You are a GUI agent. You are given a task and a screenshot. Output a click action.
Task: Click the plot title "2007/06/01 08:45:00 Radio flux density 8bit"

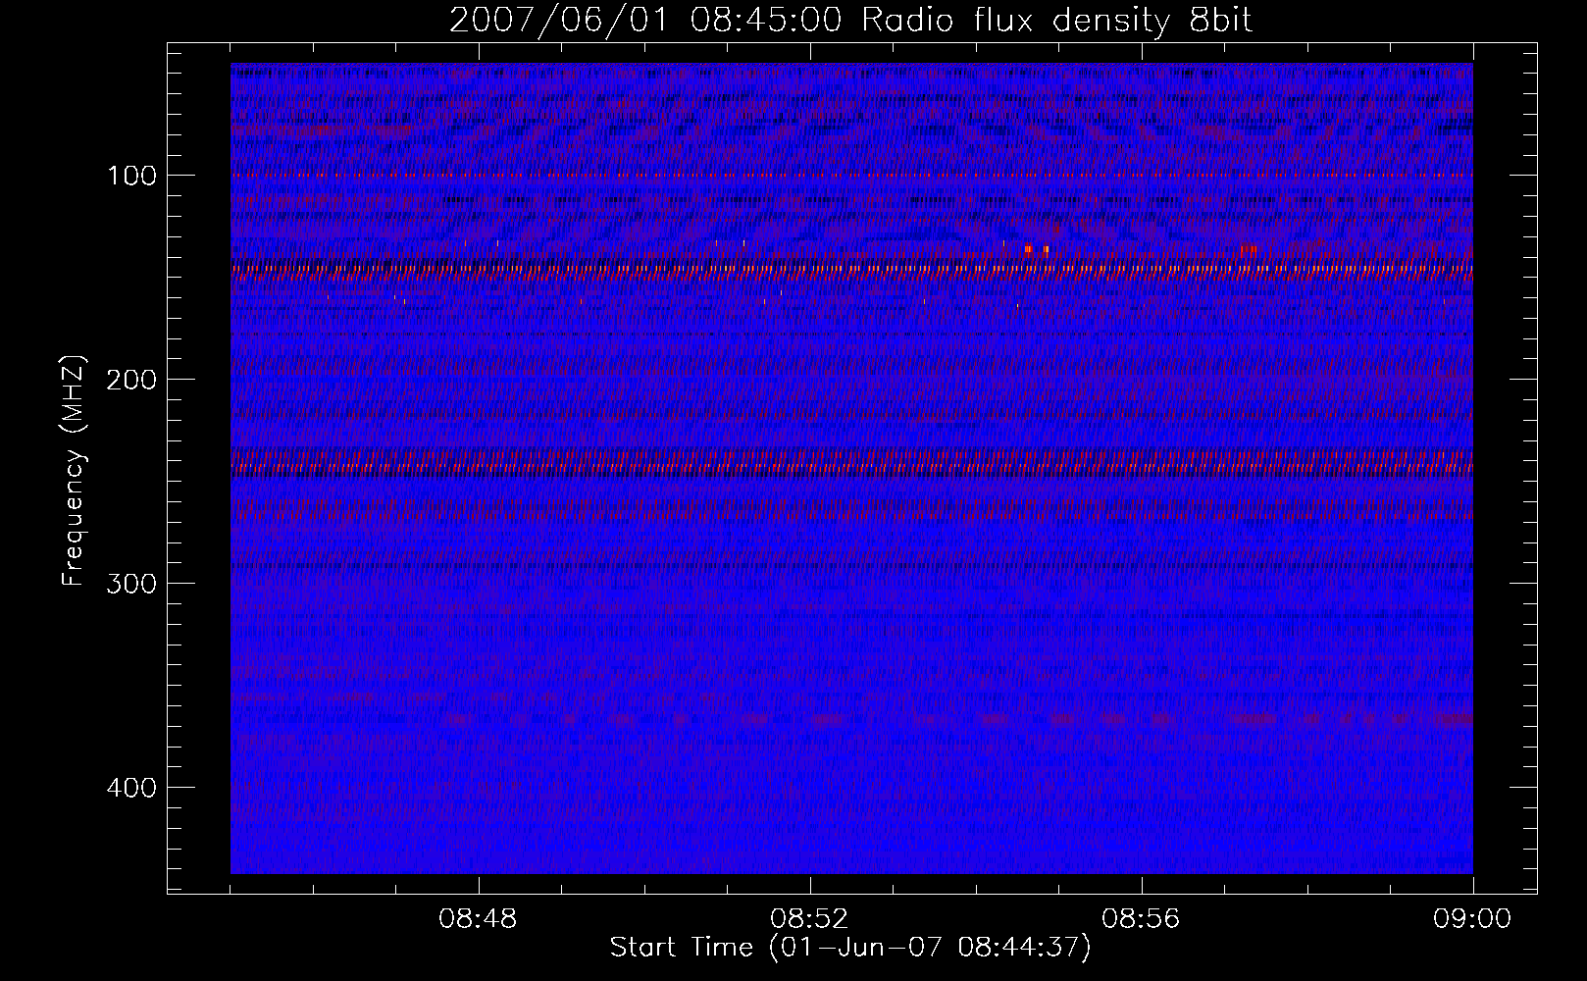pyautogui.click(x=850, y=21)
